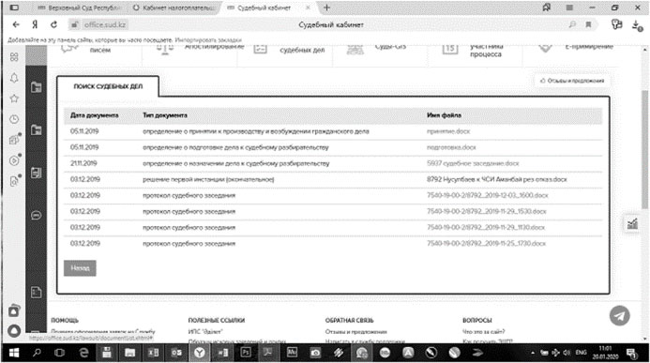Open a new browser tab with plus
The height and width of the screenshot is (363, 650).
coord(326,8)
